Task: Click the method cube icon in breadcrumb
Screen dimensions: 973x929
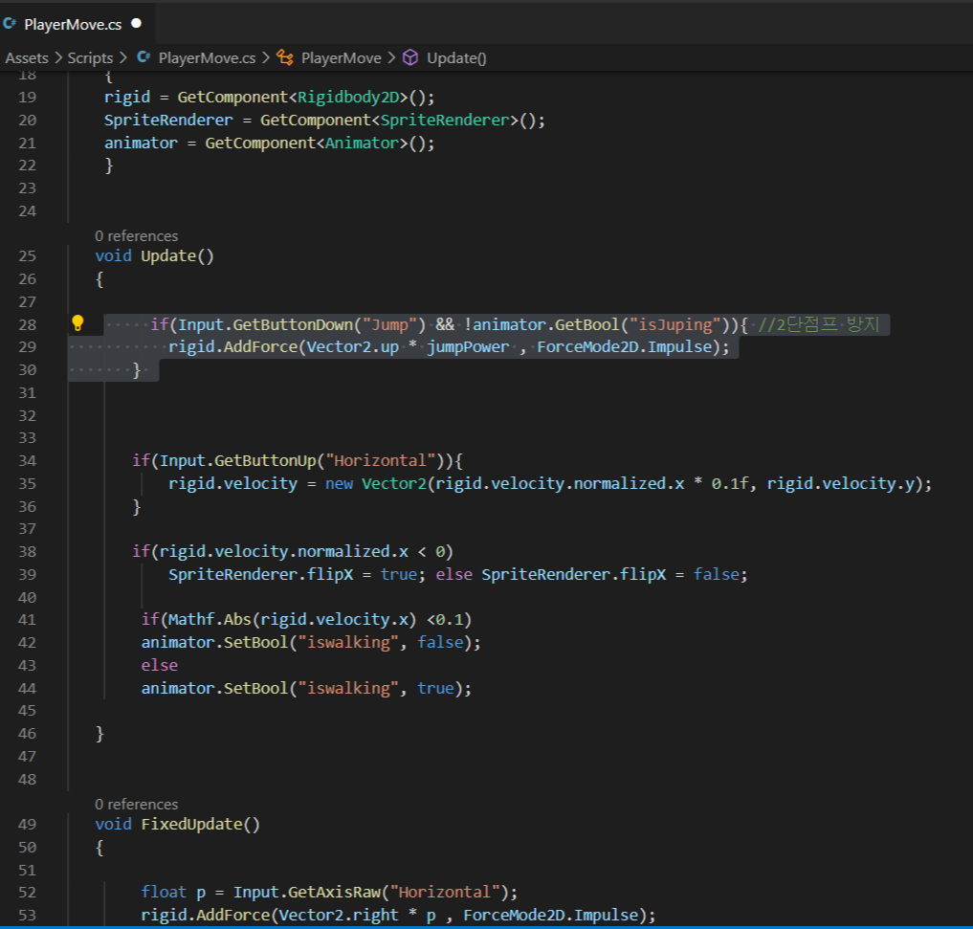Action: (410, 57)
